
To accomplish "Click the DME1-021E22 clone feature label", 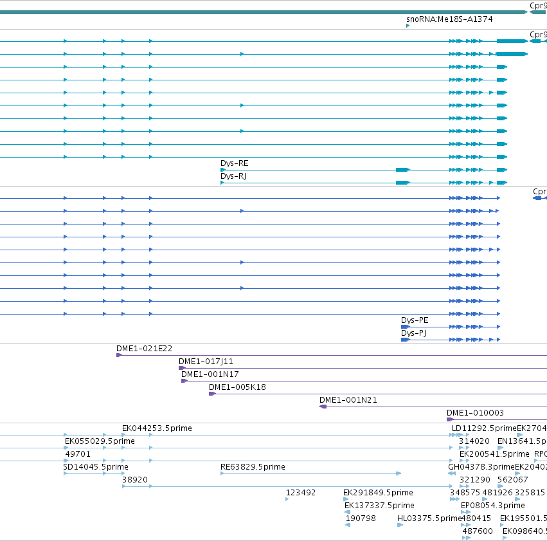I will coord(144,349).
